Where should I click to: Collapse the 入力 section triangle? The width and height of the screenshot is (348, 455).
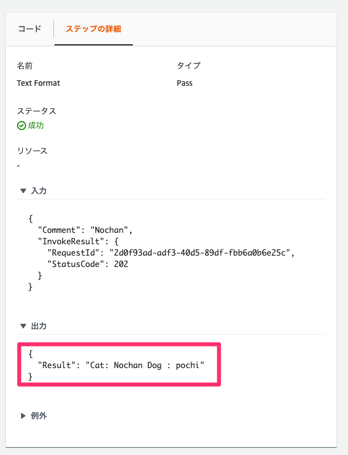click(x=23, y=191)
